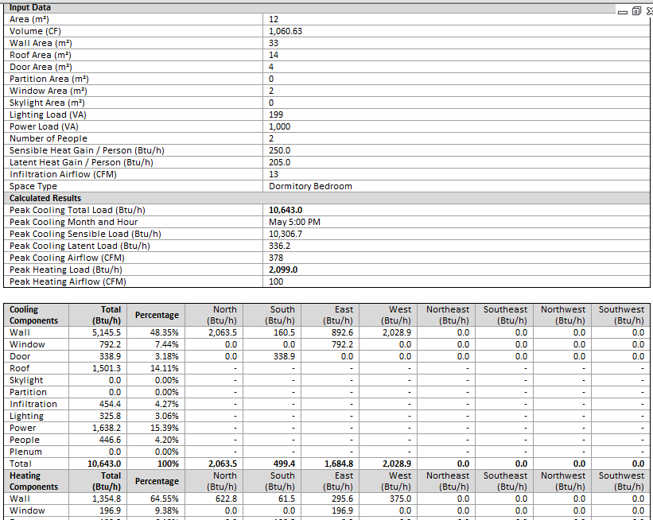653x520 pixels.
Task: Select the Peak Heating Load value 2,099.0
Action: (283, 270)
